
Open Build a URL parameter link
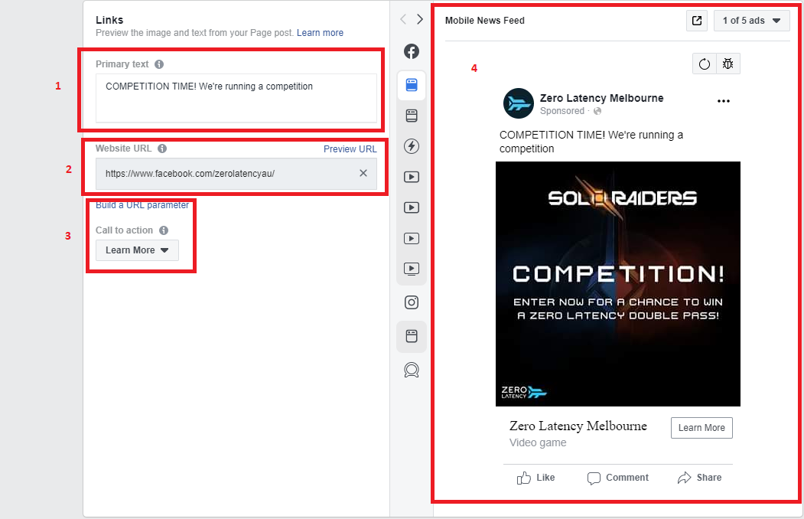tap(142, 205)
